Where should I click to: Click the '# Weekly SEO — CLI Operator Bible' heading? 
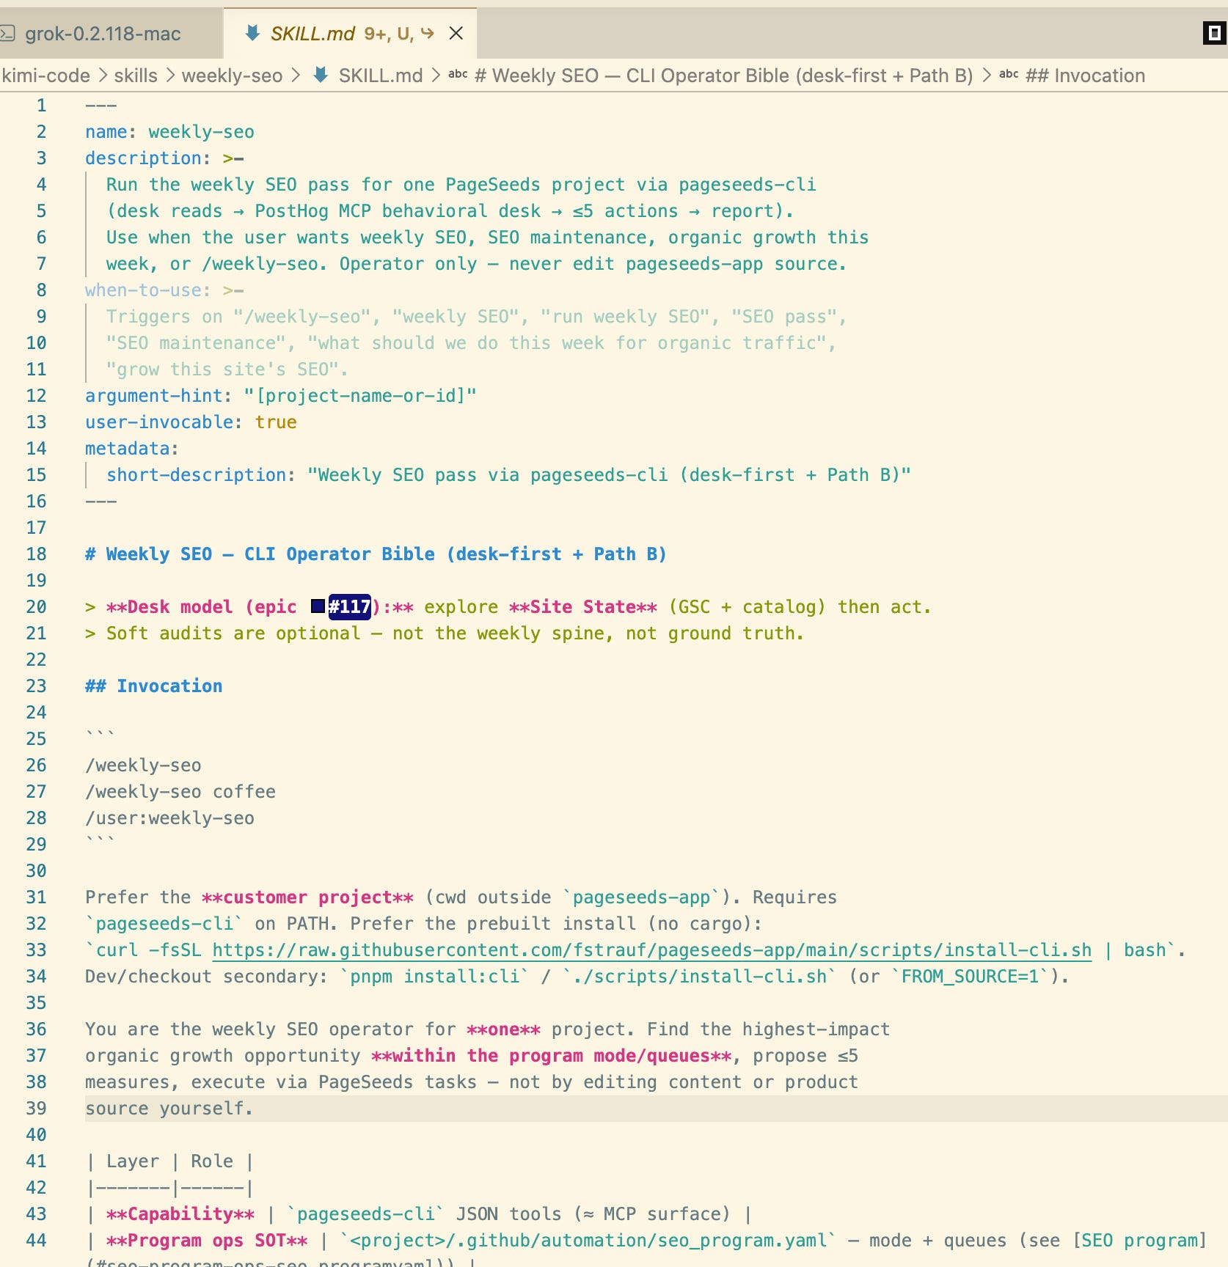pyautogui.click(x=376, y=554)
